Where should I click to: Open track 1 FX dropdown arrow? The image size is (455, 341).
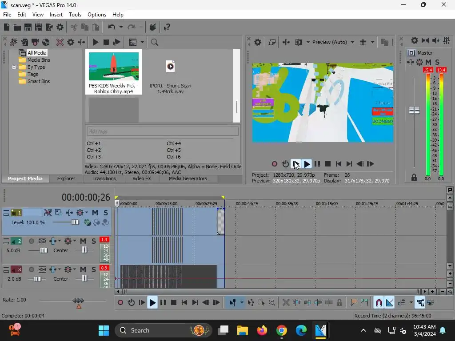87,213
